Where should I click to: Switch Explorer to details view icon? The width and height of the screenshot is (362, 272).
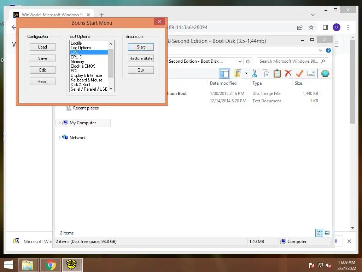pos(319,233)
